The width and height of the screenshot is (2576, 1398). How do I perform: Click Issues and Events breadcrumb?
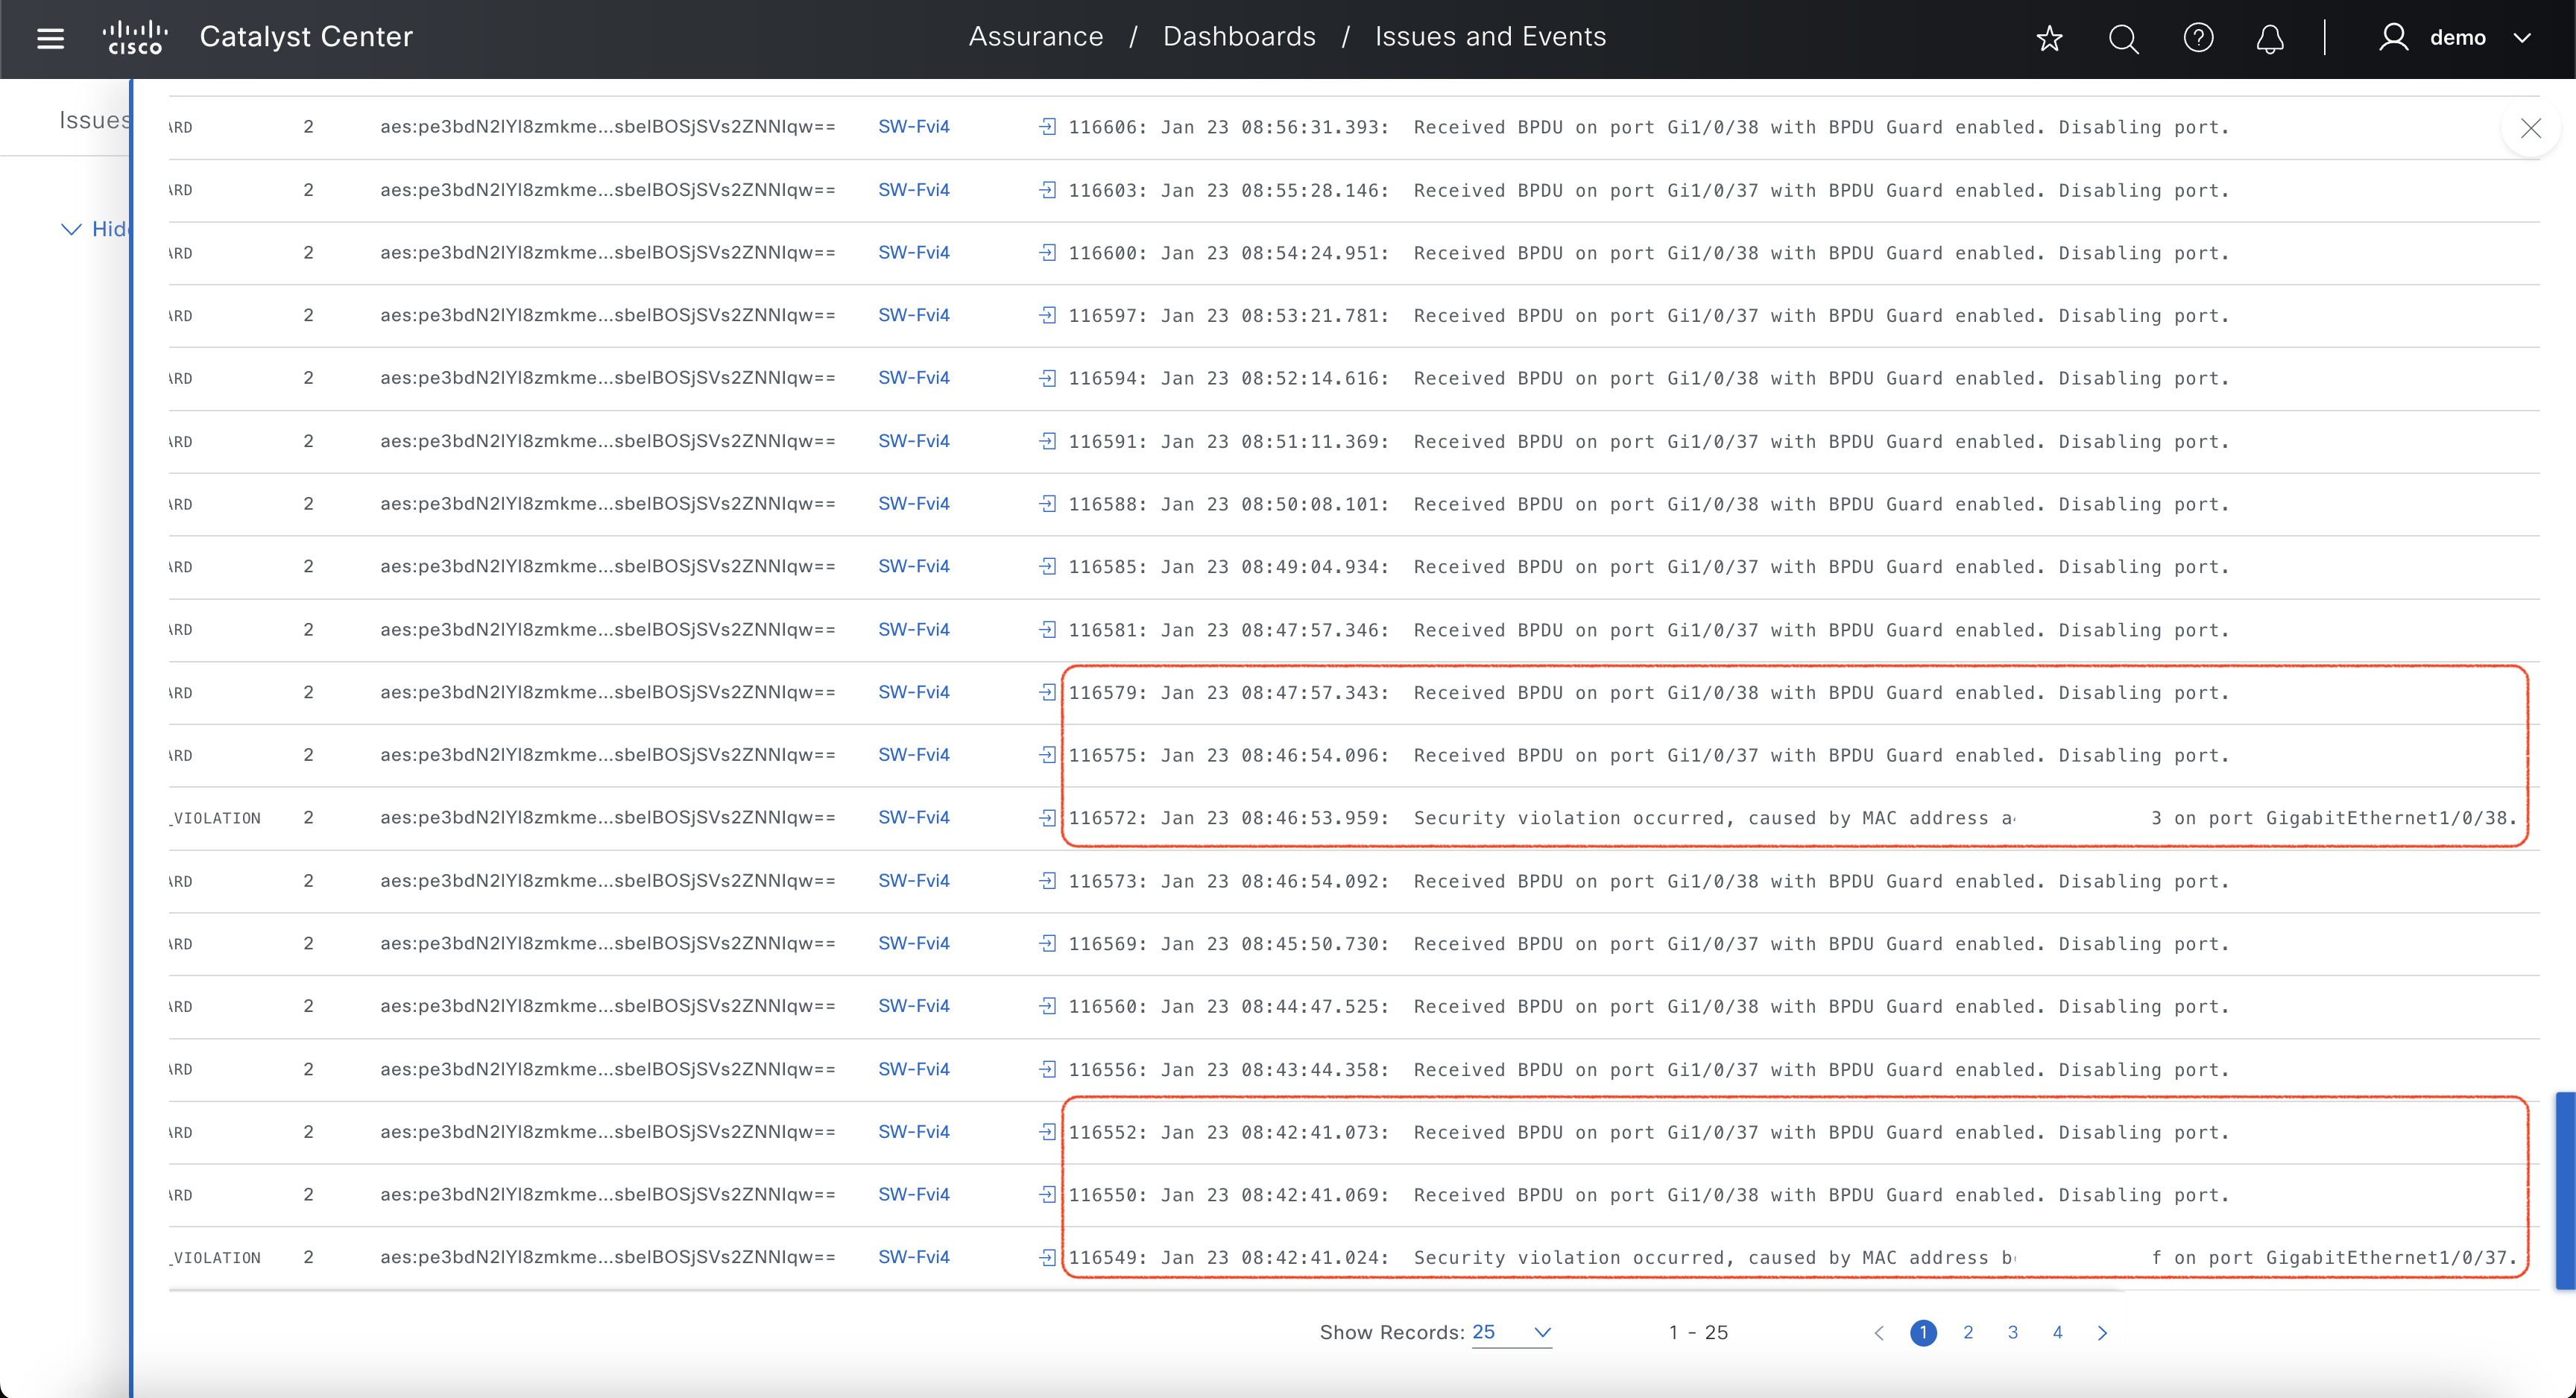[x=1490, y=37]
